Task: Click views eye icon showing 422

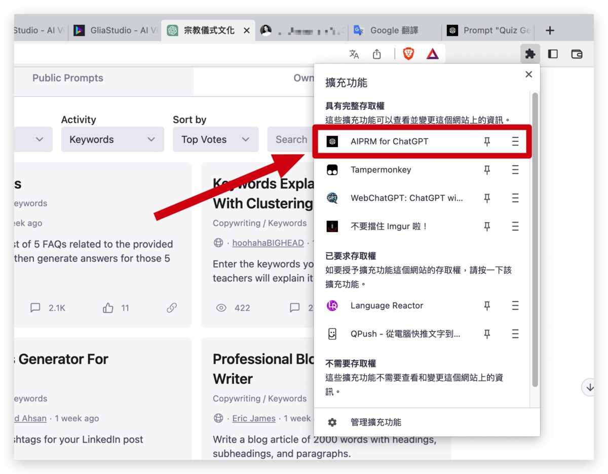Action: (x=221, y=308)
